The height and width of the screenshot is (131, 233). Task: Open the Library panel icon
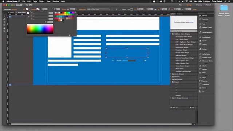[x=200, y=16]
